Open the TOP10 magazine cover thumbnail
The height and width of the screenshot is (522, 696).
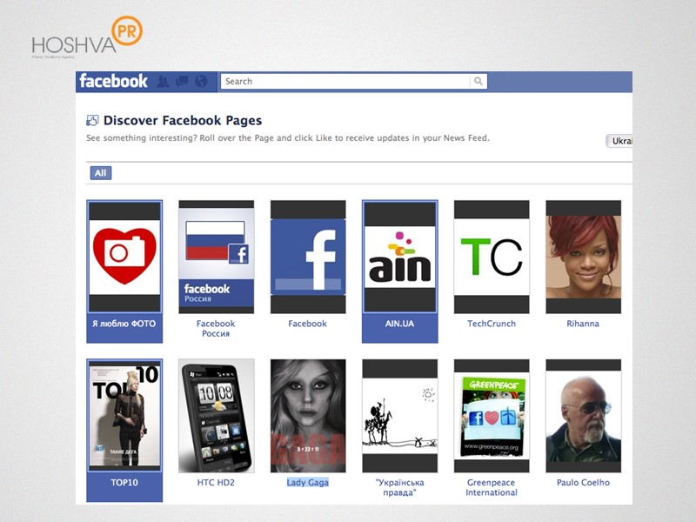[124, 416]
